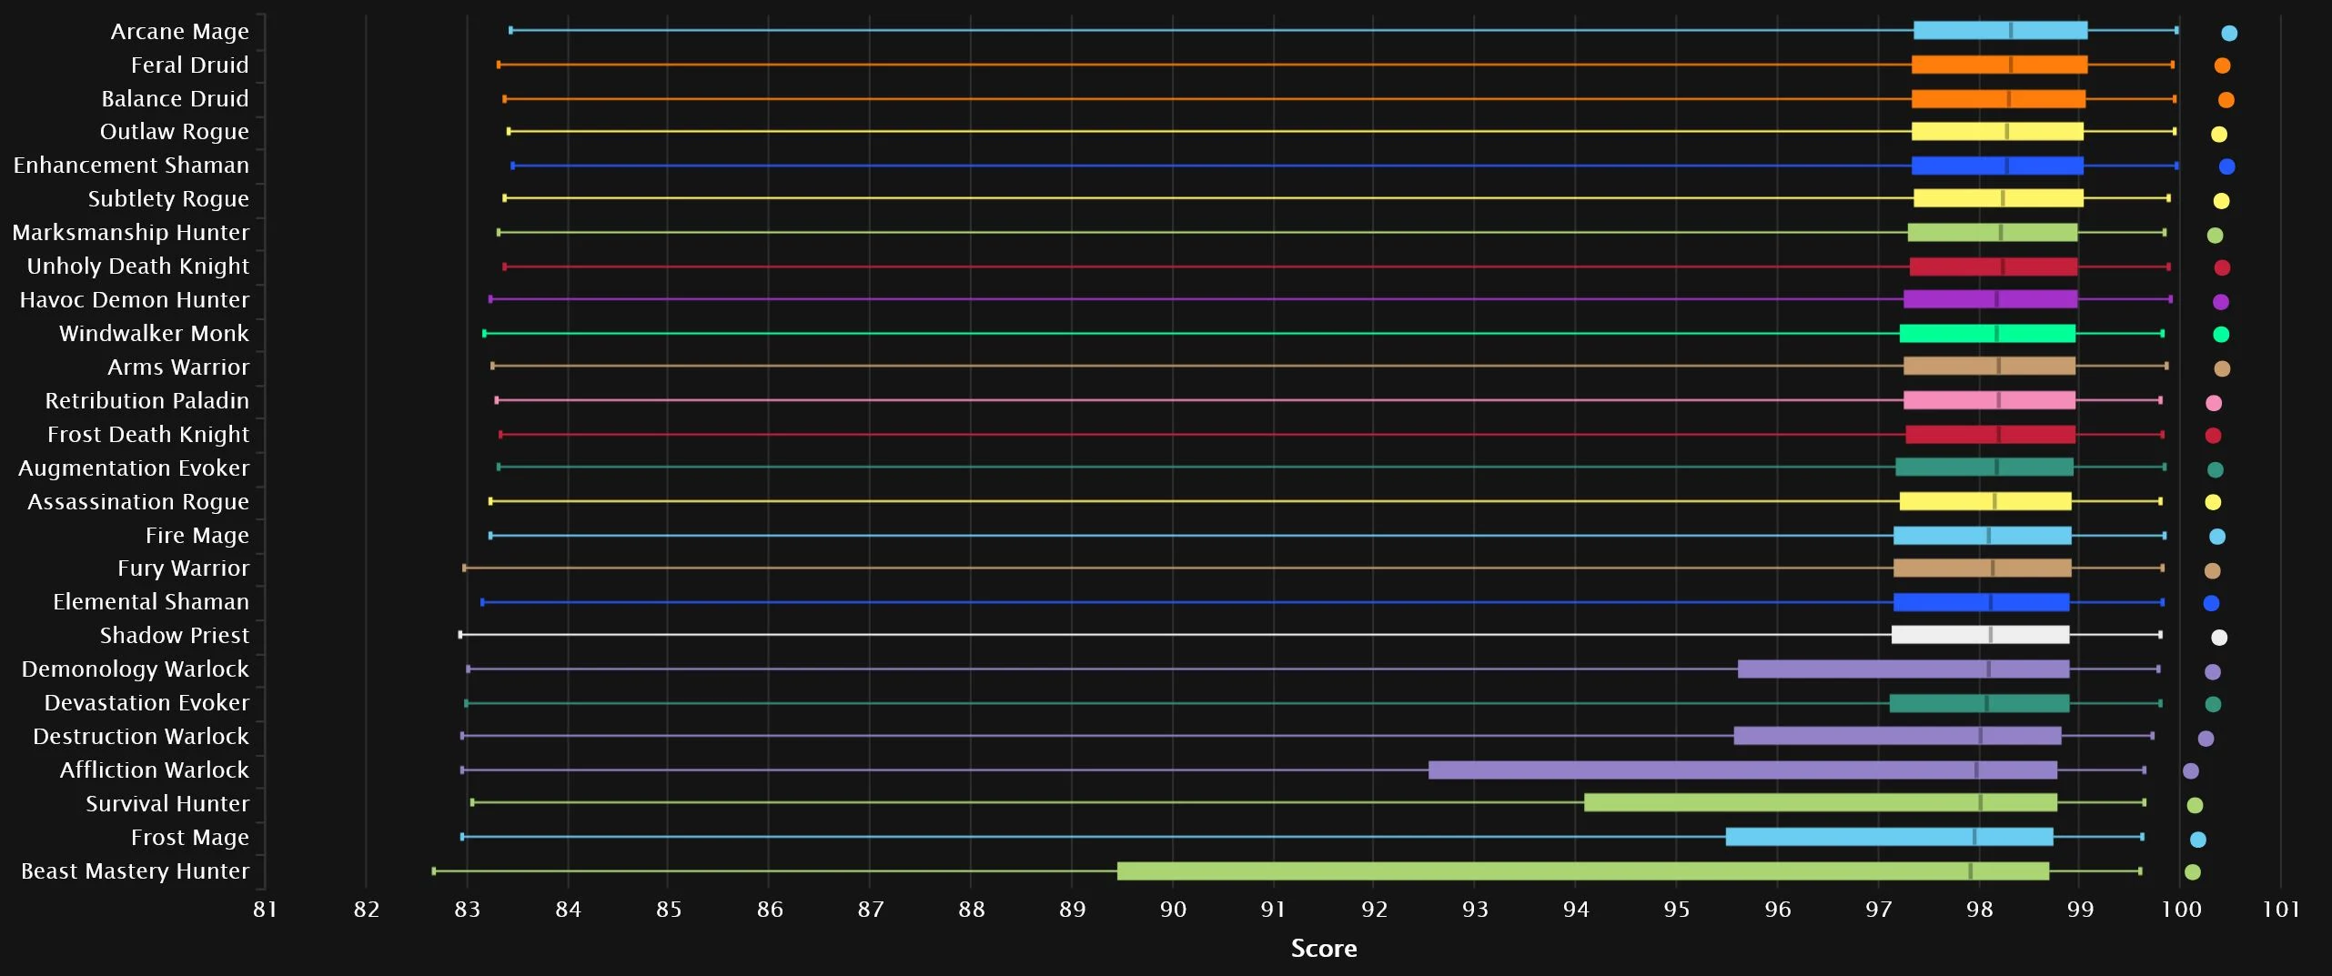Click the Devastation Evoker teal box bar
The image size is (2332, 976).
click(1979, 703)
